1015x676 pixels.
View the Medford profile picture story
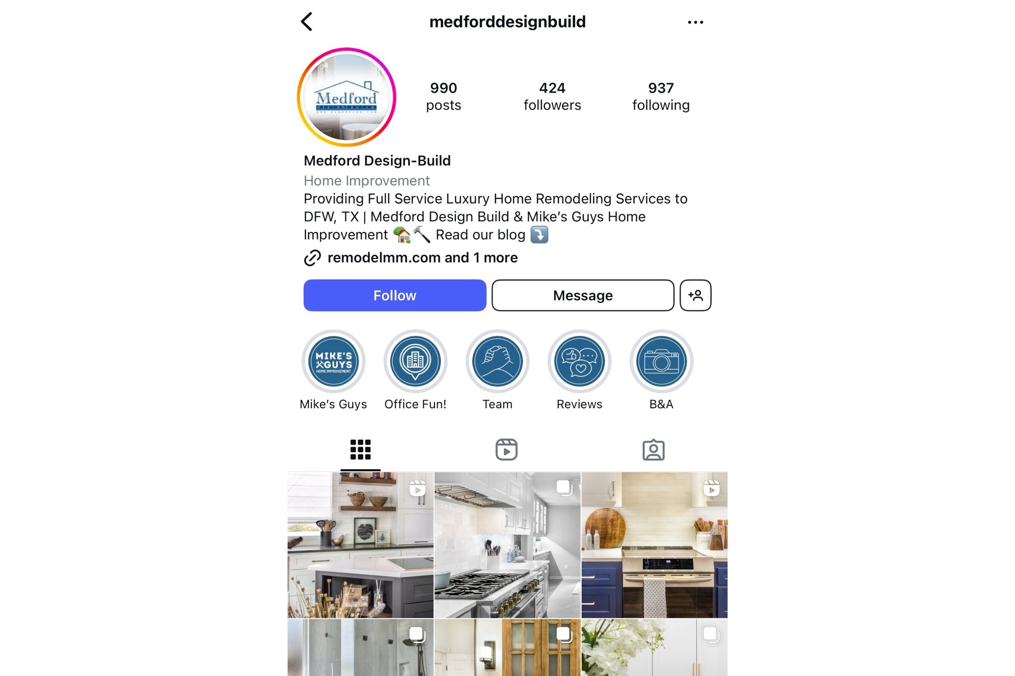347,97
